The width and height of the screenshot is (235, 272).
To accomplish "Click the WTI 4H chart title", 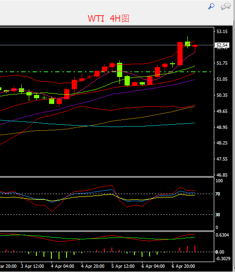I will (109, 18).
